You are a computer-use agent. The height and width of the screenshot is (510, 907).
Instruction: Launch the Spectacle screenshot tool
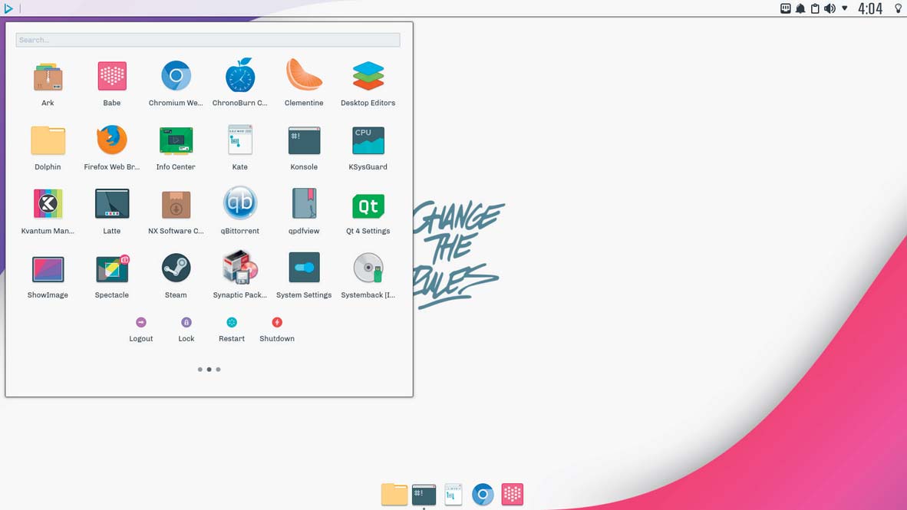point(112,268)
